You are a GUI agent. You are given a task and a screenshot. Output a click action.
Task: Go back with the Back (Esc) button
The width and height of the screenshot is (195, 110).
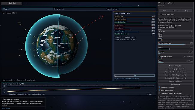[11, 3]
